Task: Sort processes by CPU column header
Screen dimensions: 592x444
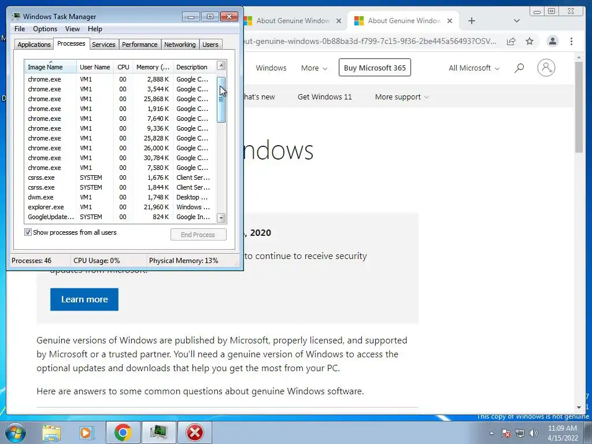Action: point(123,67)
